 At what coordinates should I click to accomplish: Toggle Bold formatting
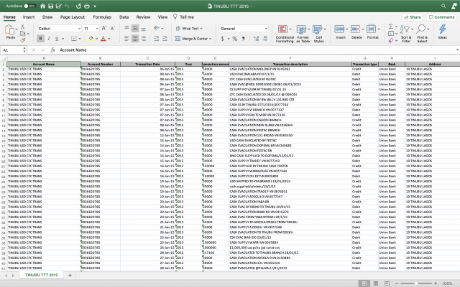point(40,38)
